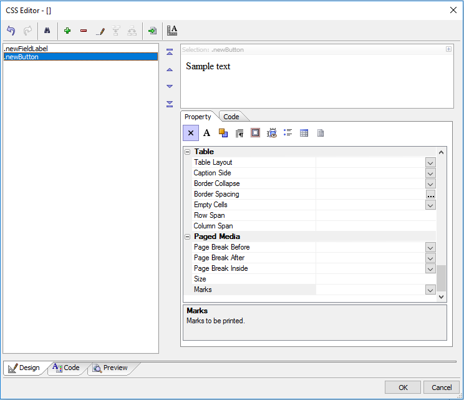Click the move-down hierarchy toolbar icon
Viewport: 464px width, 400px height.
coord(132,31)
